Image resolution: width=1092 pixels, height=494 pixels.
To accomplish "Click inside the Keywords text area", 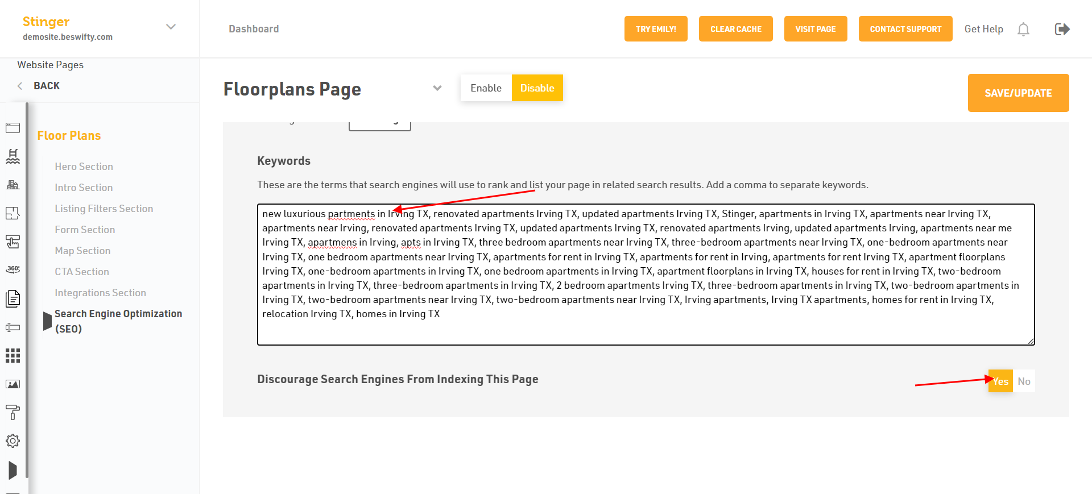I will click(x=646, y=275).
